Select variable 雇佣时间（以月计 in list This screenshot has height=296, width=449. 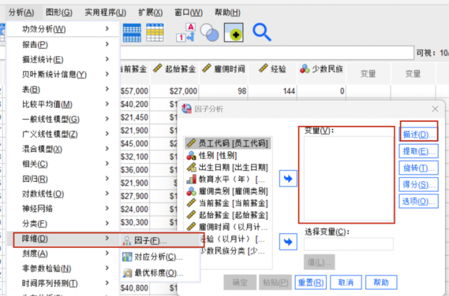click(x=228, y=227)
